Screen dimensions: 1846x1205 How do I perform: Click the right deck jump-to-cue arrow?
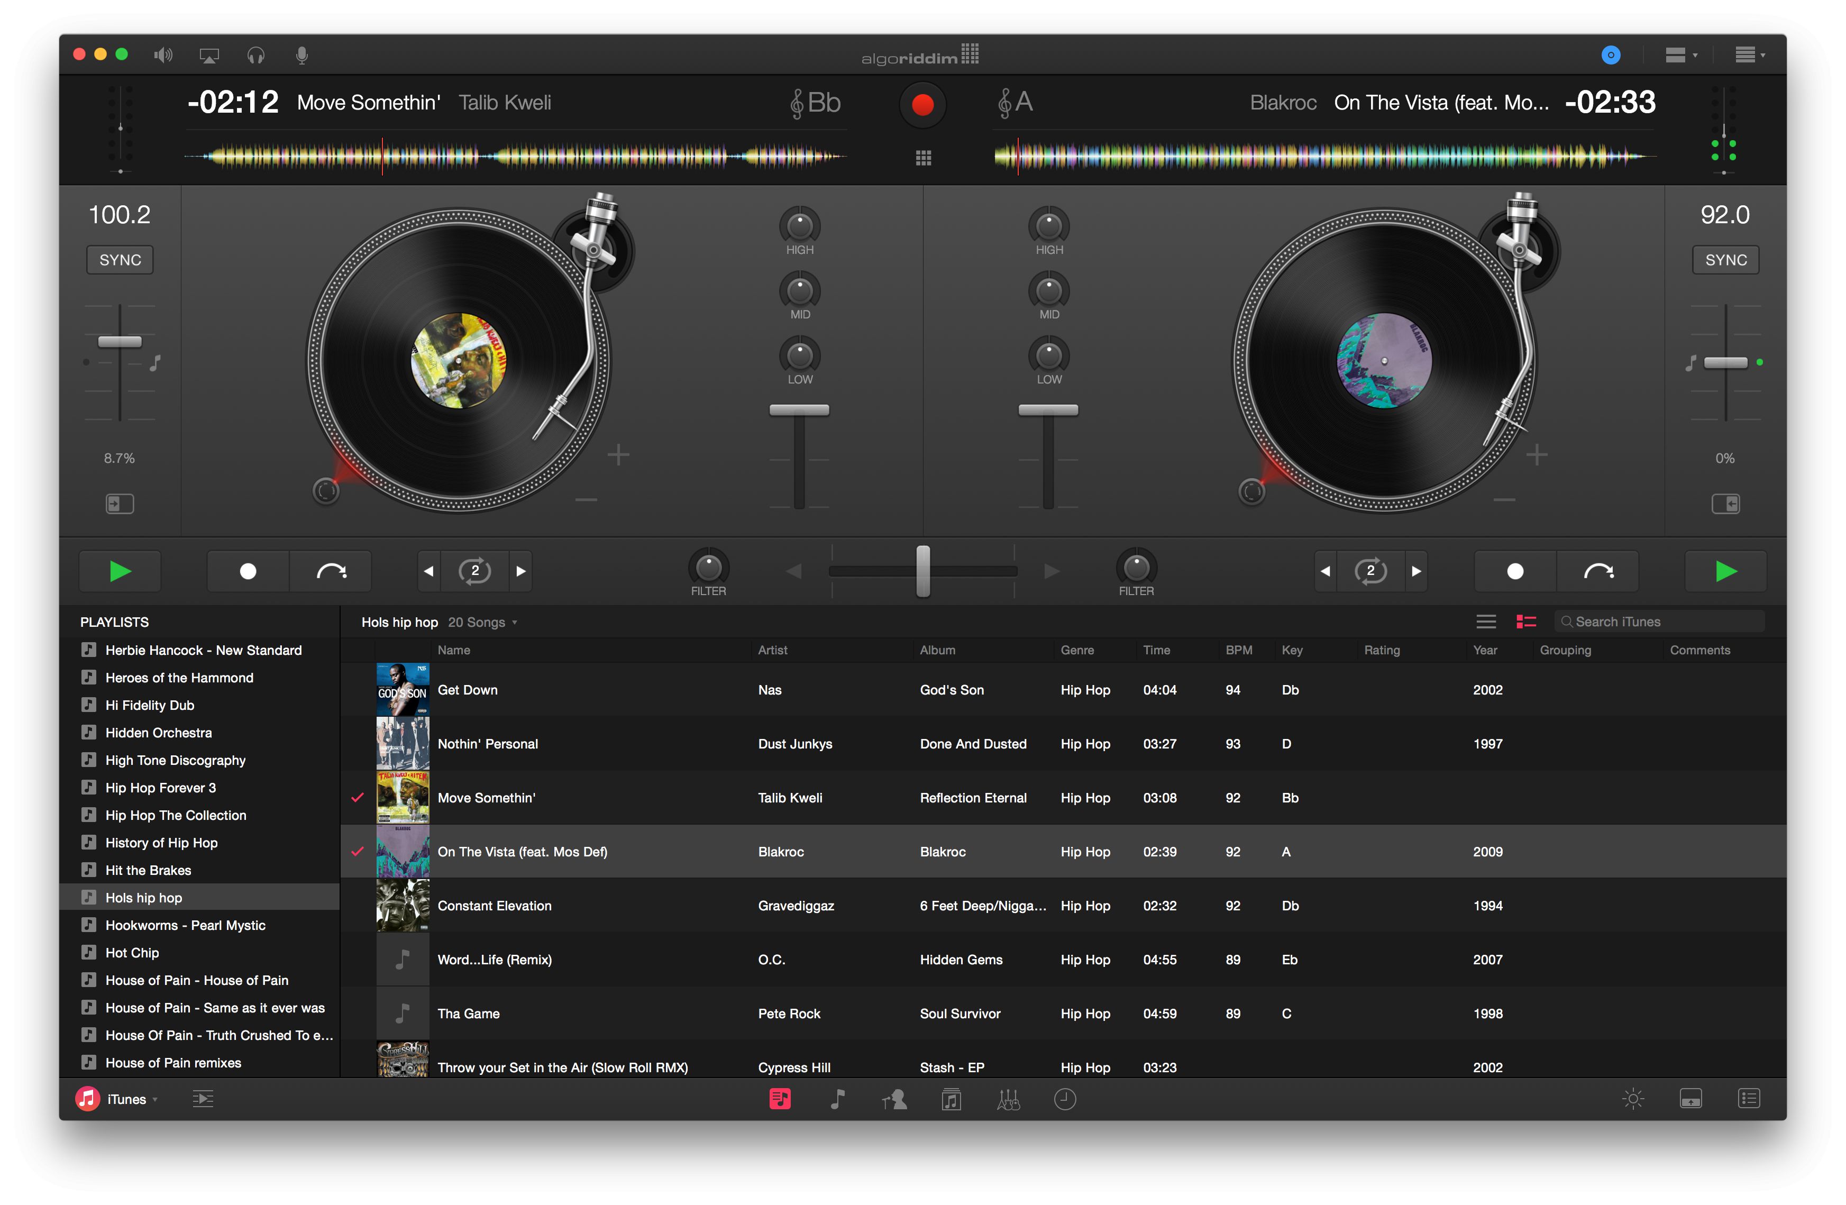[x=1598, y=572]
